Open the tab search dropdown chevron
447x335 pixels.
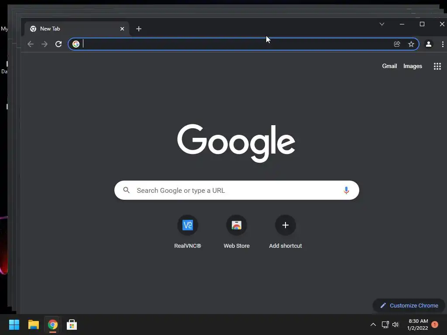coord(382,24)
